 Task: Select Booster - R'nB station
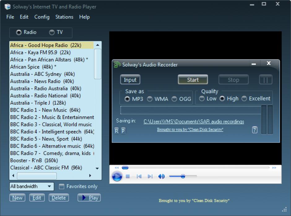click(x=52, y=161)
